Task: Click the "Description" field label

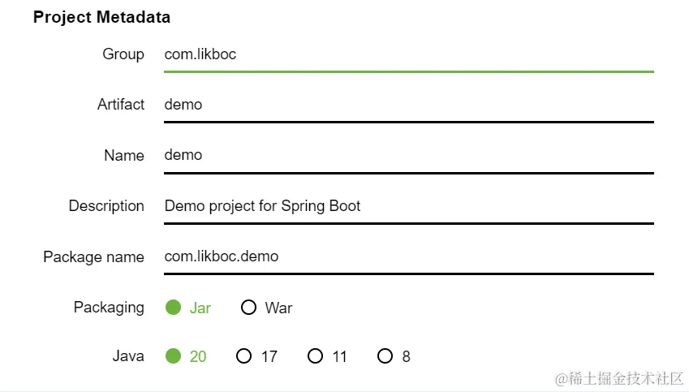Action: tap(106, 206)
